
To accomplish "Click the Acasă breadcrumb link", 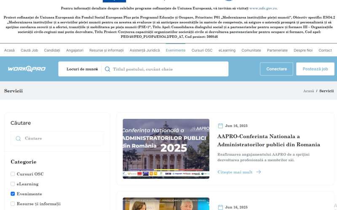I will (x=308, y=91).
